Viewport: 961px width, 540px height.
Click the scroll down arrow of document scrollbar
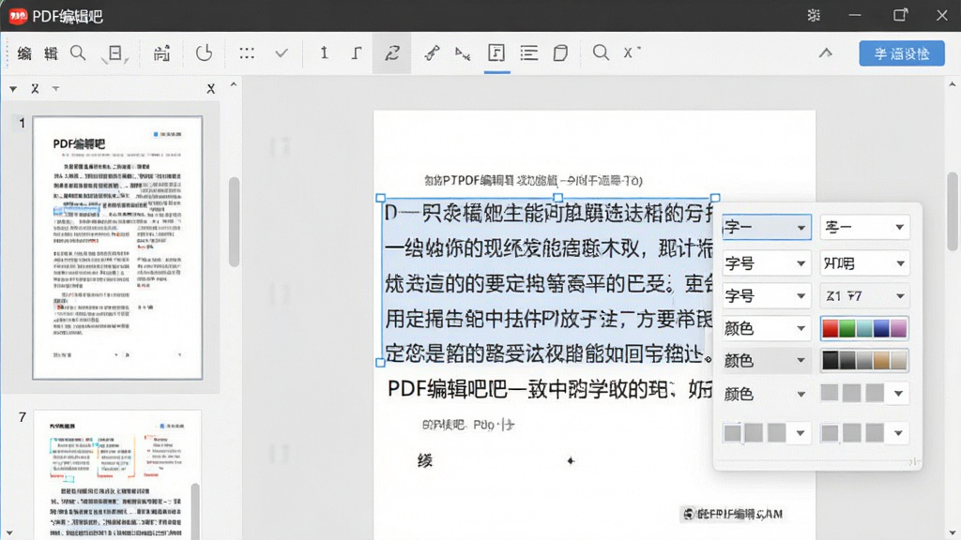tap(952, 532)
